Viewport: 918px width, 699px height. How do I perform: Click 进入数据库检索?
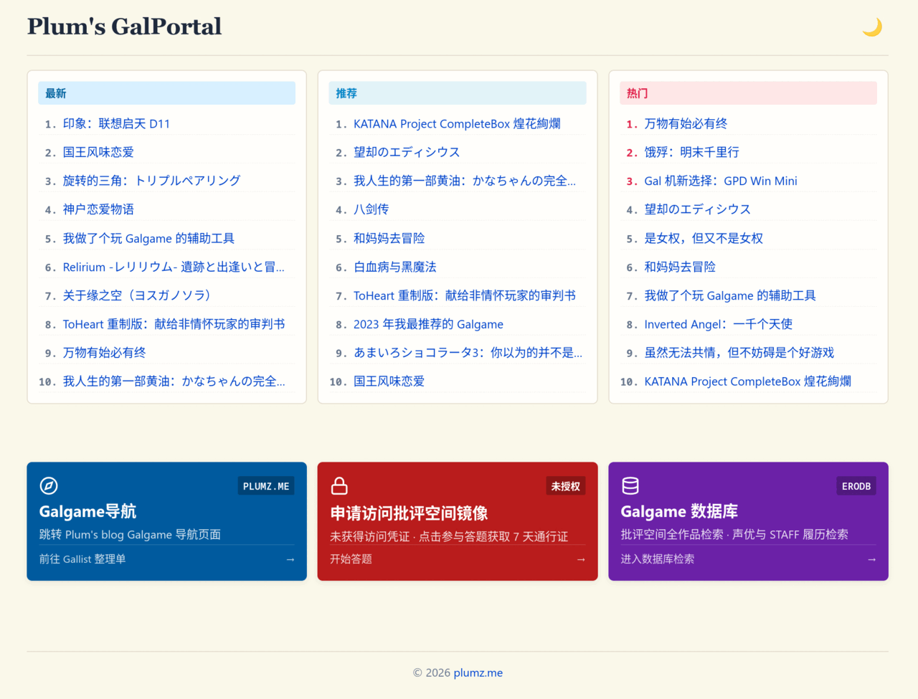tap(658, 559)
